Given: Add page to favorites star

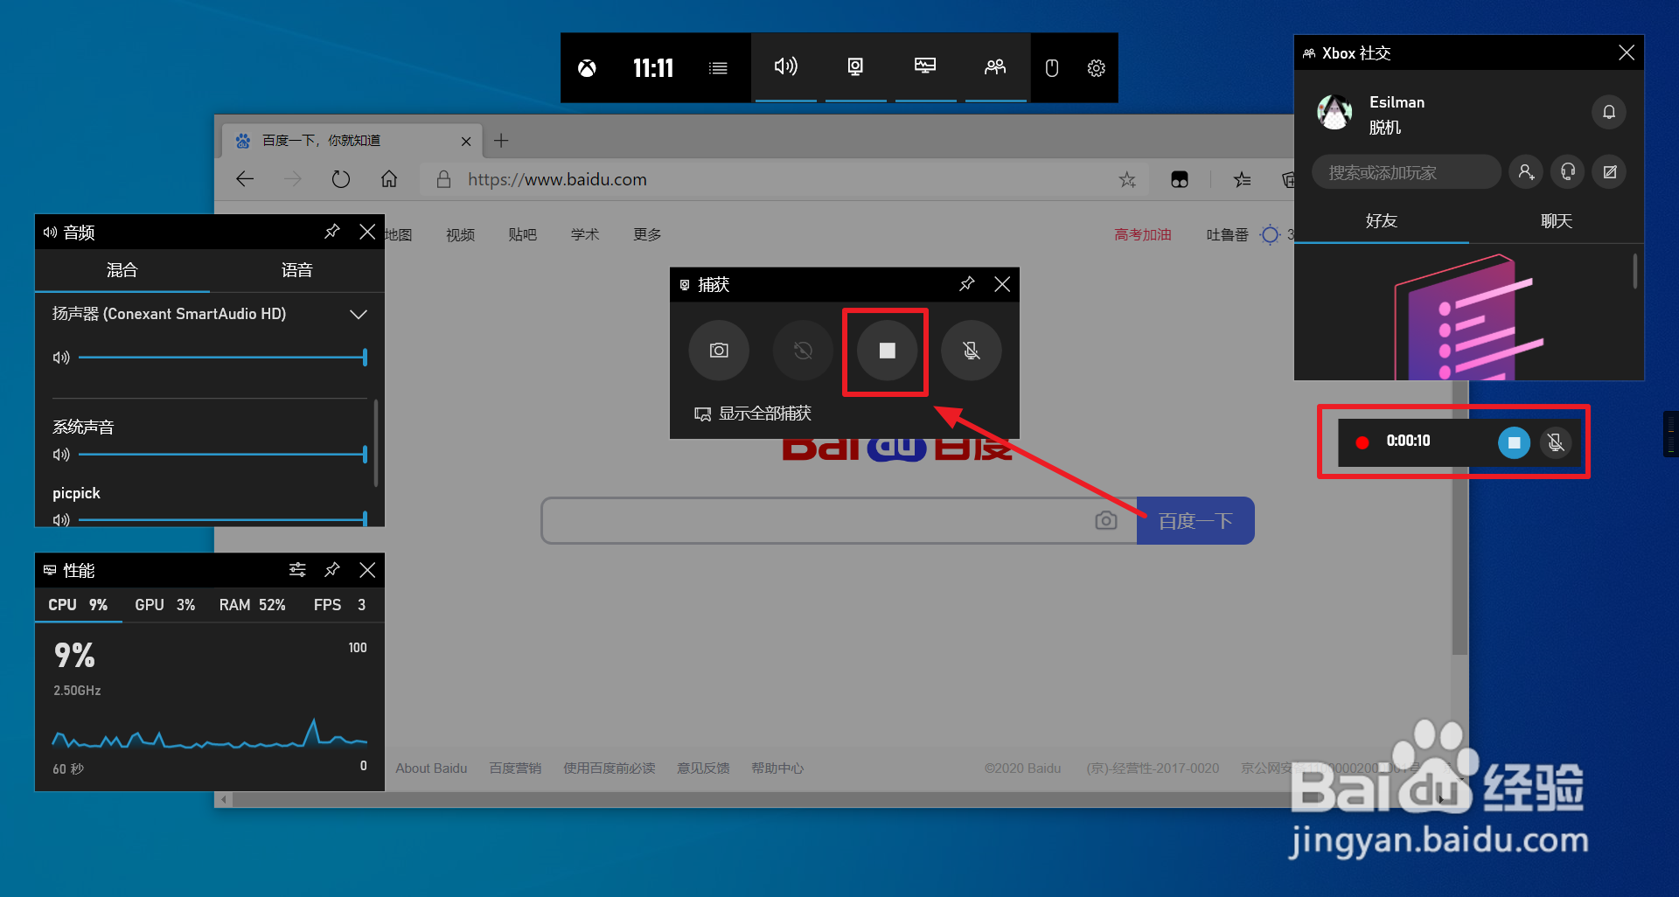Looking at the screenshot, I should 1127,179.
